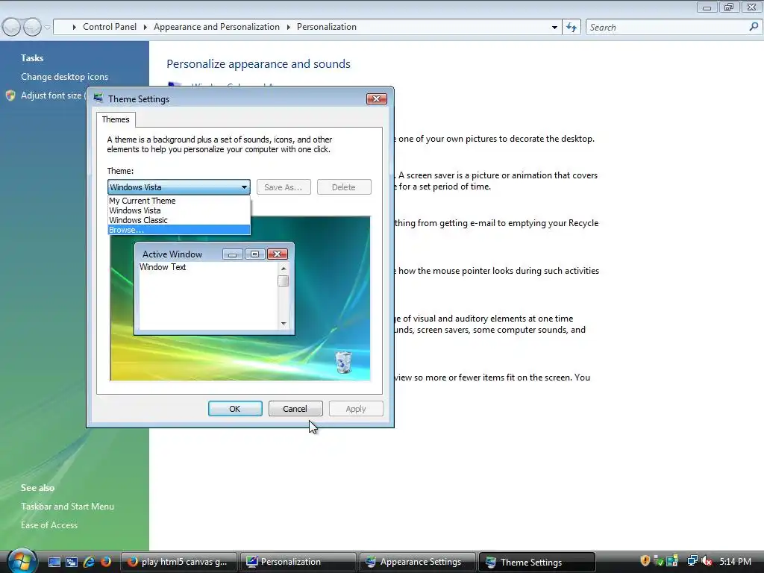Open Adjust font size task link
This screenshot has height=573, width=764.
point(51,95)
